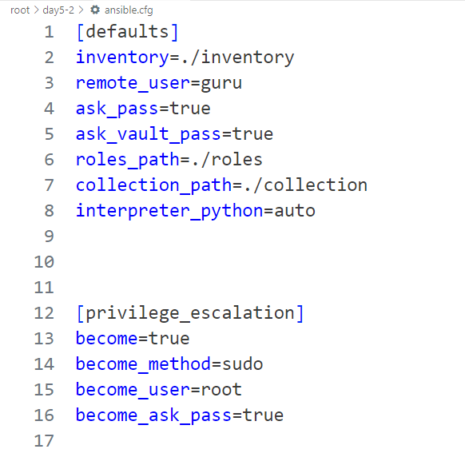This screenshot has height=457, width=465.
Task: Click the chevron after root breadcrumb
Action: coord(36,10)
